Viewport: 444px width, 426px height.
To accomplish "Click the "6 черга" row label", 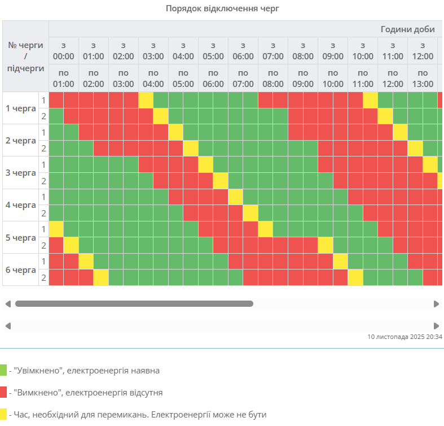I will point(20,269).
